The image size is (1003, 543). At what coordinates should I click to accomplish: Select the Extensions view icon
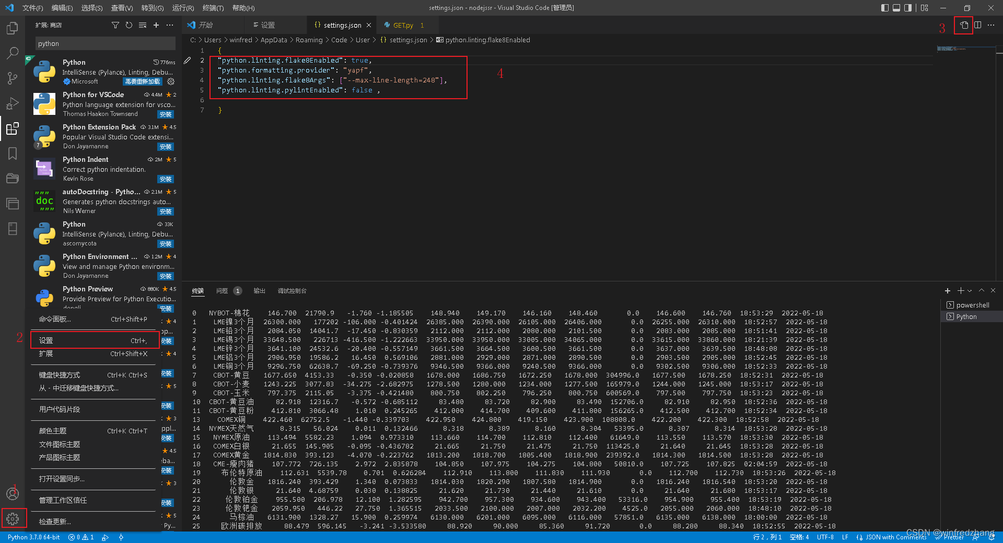coord(13,128)
